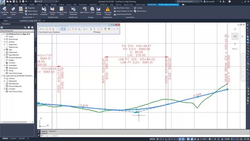
Task: Select the Profile: Alignment North FG tab
Action: (x=168, y=5)
